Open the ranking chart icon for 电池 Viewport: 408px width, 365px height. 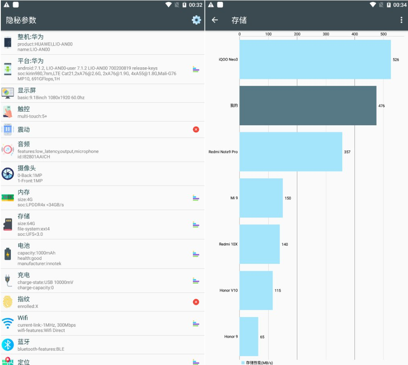click(196, 254)
